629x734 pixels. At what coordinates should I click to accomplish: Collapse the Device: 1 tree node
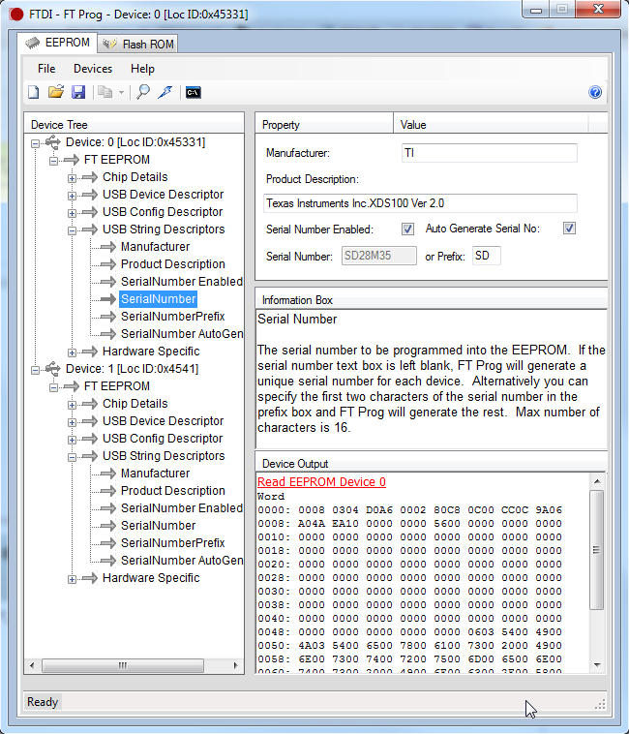[35, 370]
